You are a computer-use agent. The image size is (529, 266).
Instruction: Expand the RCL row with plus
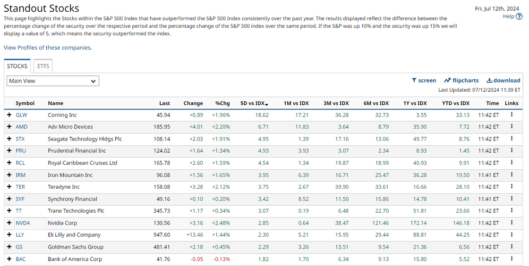pos(9,163)
